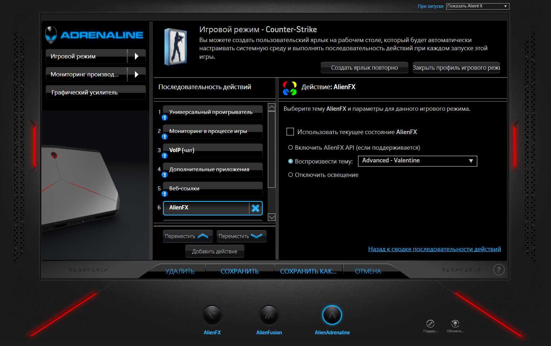Select Воспроизвести тему radio option
Image resolution: width=551 pixels, height=346 pixels.
pyautogui.click(x=290, y=161)
